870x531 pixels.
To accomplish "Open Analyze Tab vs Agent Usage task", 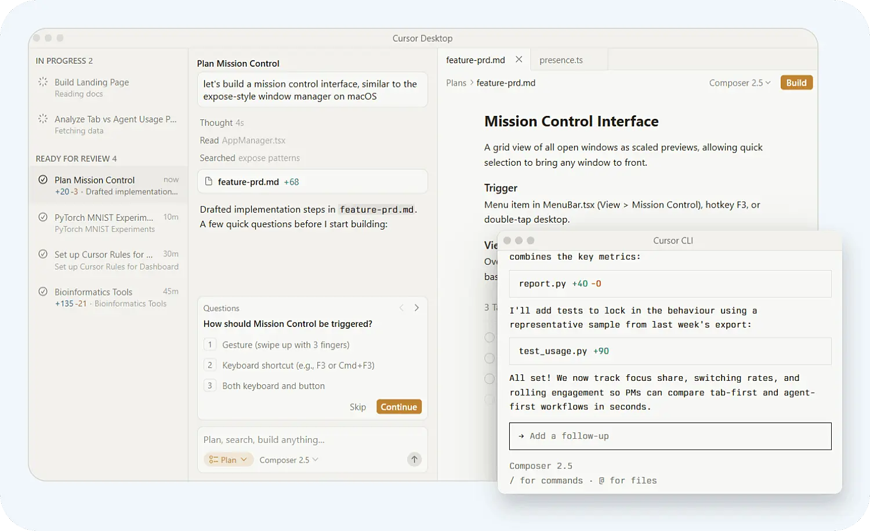I will 108,125.
